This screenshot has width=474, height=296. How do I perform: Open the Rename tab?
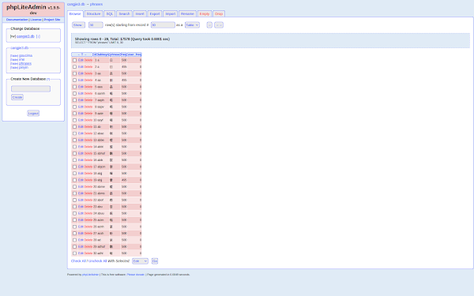(x=187, y=14)
